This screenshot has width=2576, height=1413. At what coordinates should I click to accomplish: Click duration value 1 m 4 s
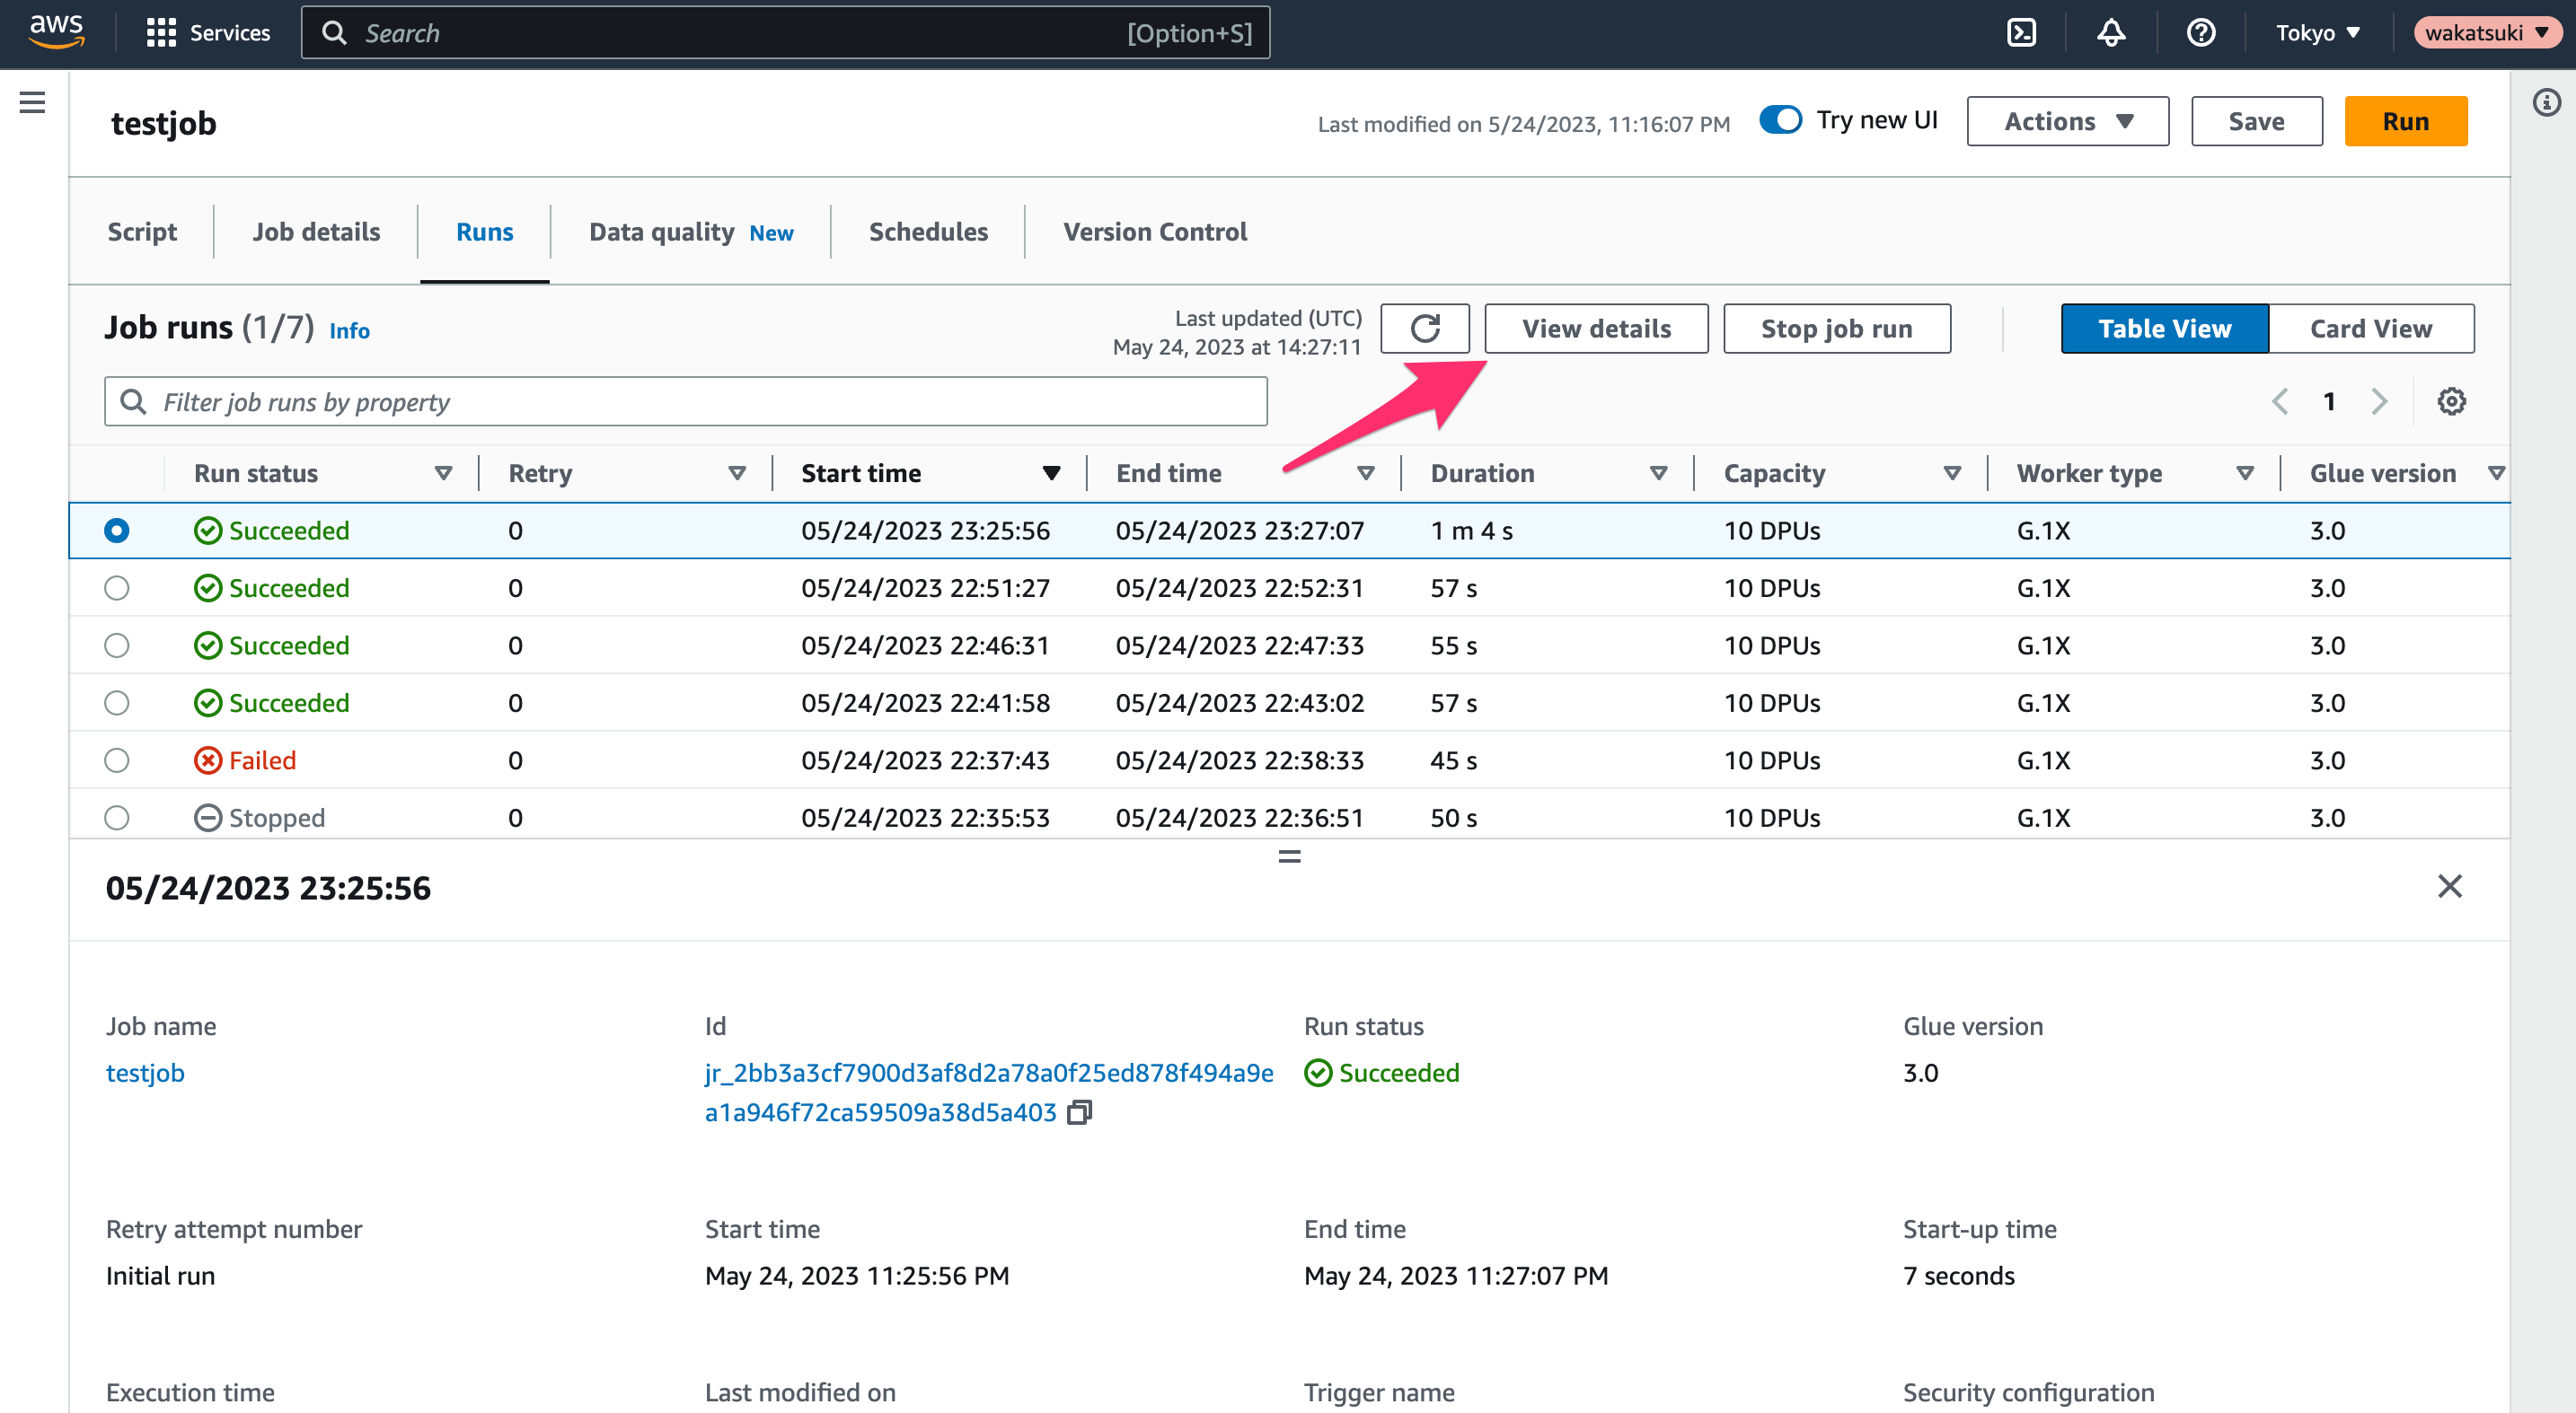1471,530
